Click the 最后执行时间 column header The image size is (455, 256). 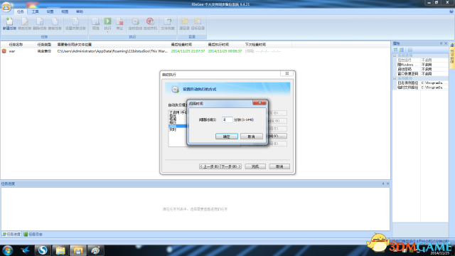coord(218,44)
